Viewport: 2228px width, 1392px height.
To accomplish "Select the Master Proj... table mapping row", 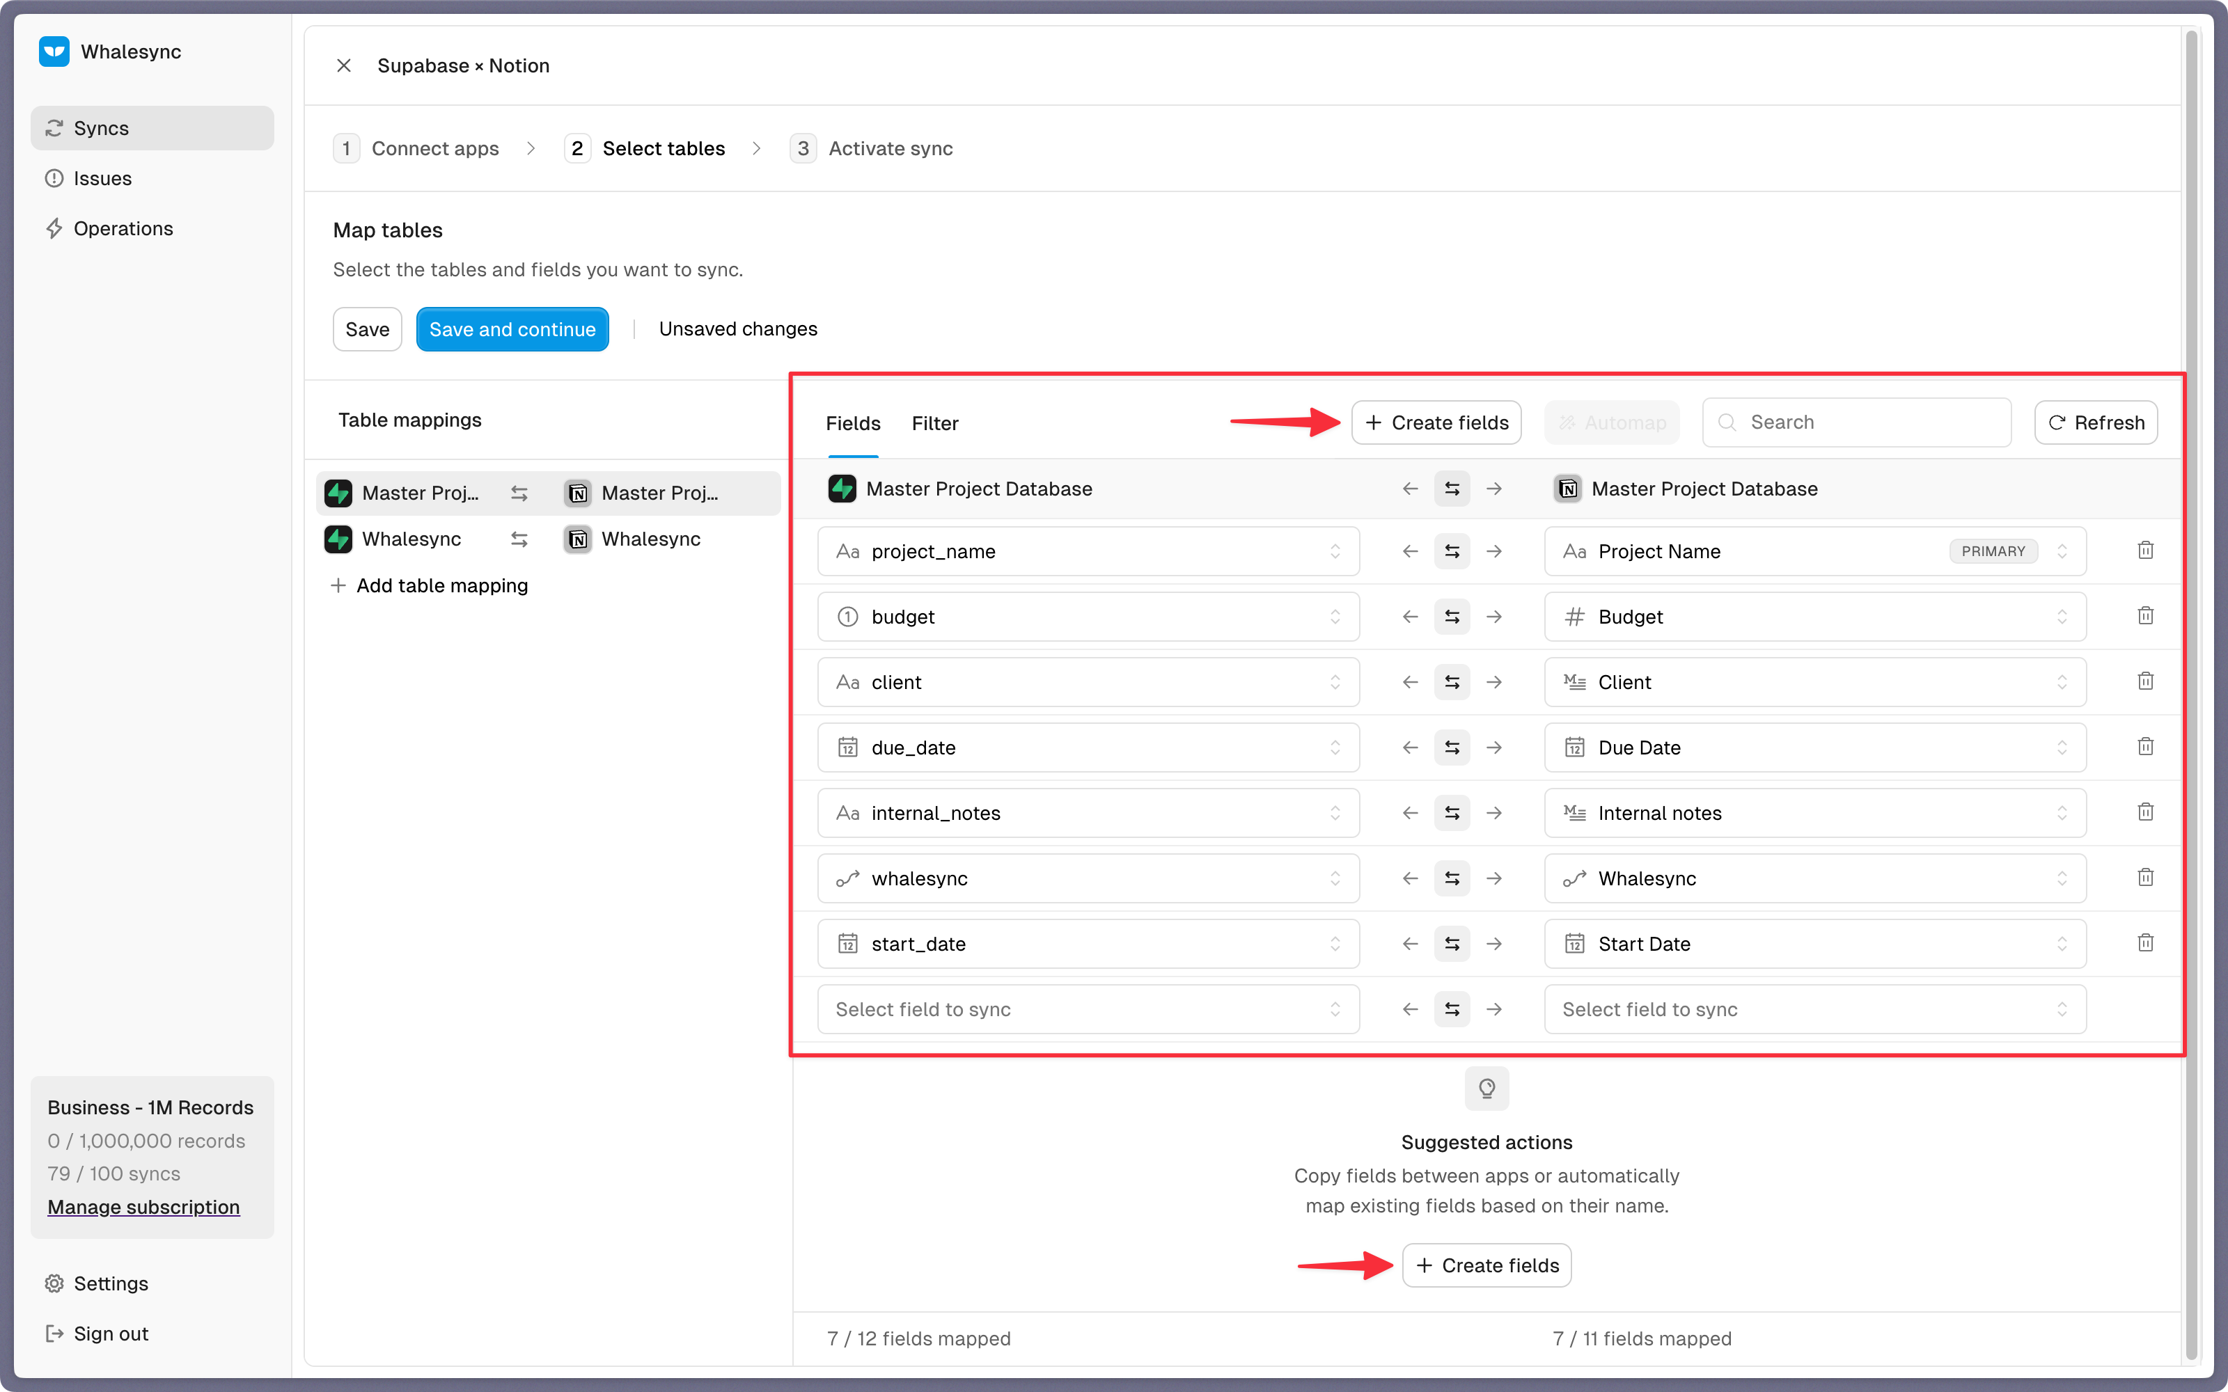I will coord(548,493).
